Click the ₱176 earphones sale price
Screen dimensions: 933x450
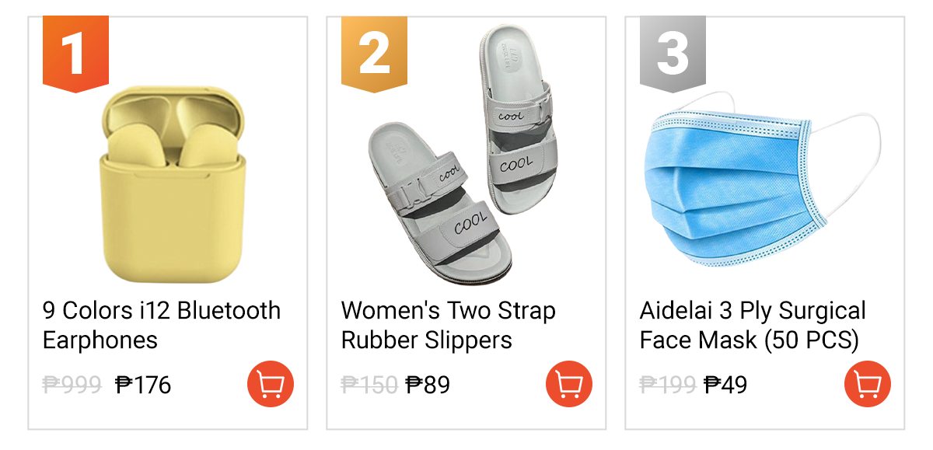click(143, 385)
